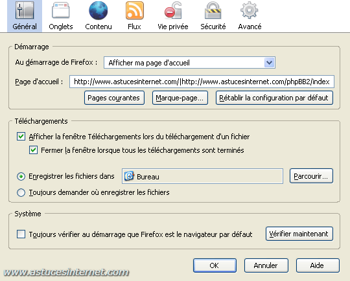Click the Vérifier maintenant button
350x281 pixels.
pyautogui.click(x=299, y=234)
